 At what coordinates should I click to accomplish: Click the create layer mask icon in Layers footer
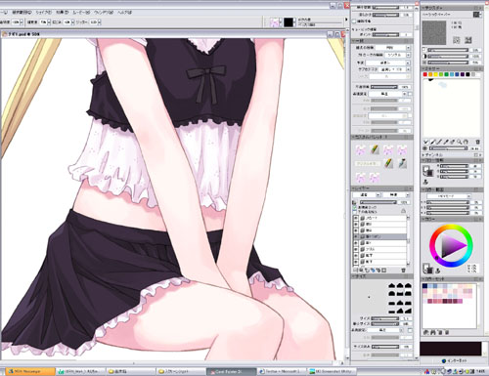(384, 271)
